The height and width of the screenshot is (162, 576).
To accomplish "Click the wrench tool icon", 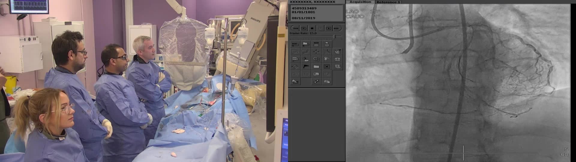I will 316,81.
